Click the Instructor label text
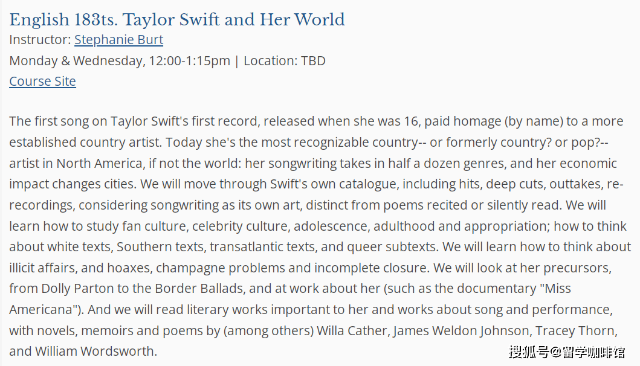 pos(40,40)
